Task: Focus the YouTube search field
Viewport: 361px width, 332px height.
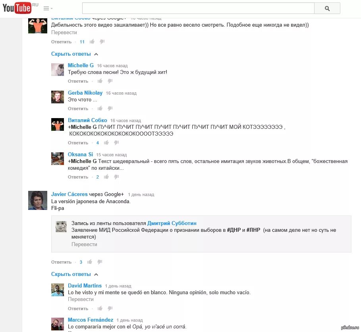Action: coord(198,8)
